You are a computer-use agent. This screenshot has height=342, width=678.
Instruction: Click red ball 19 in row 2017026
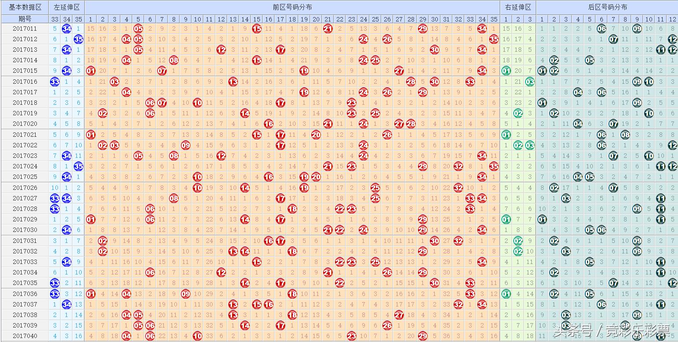point(304,188)
